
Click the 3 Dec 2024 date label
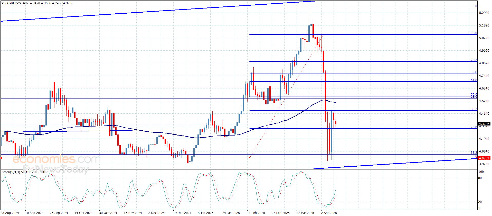point(157,213)
